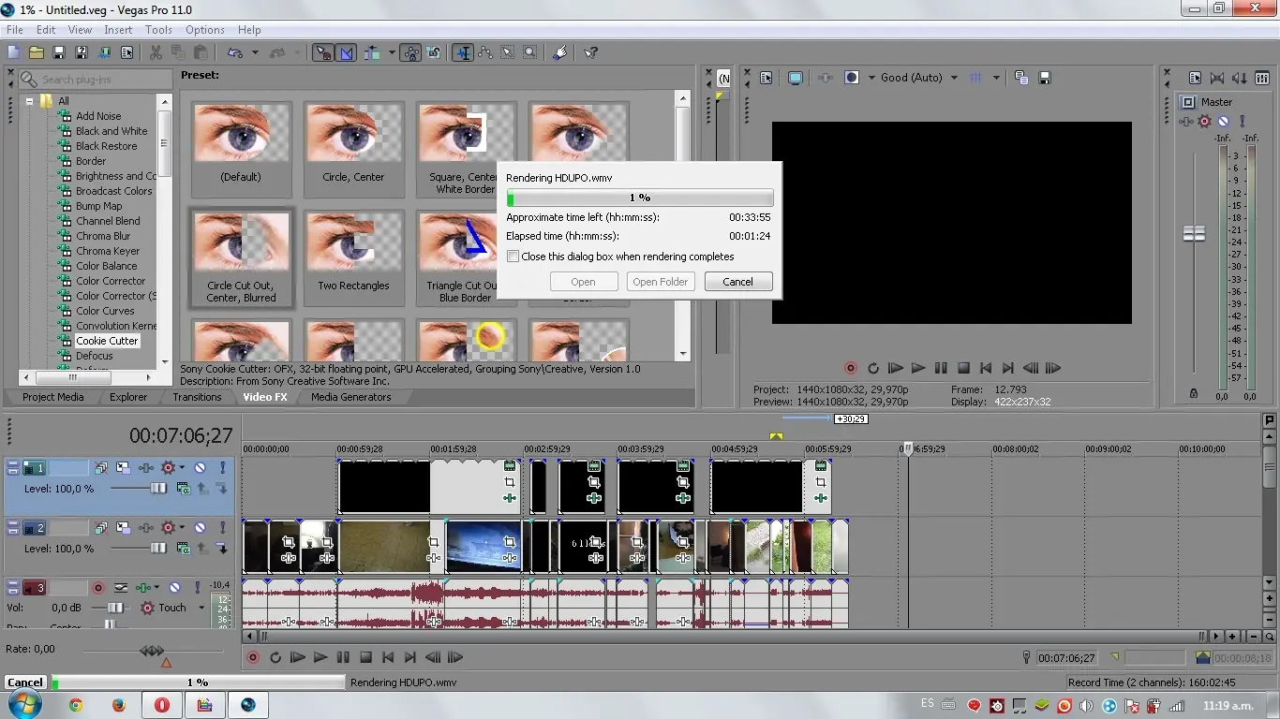
Task: Select the Envelope Edit tool
Action: click(x=485, y=52)
